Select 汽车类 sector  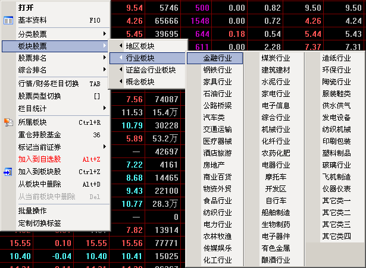214,118
